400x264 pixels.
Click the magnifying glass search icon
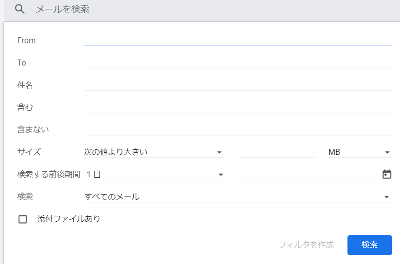pyautogui.click(x=20, y=9)
